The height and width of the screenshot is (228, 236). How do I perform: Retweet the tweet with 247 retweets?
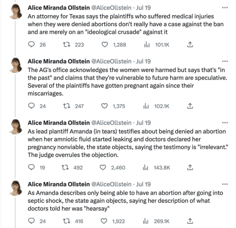(x=66, y=106)
